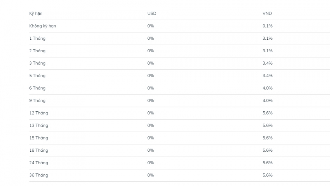Image resolution: width=330 pixels, height=186 pixels.
Task: Click the 9 Tháng term label
Action: (x=37, y=101)
